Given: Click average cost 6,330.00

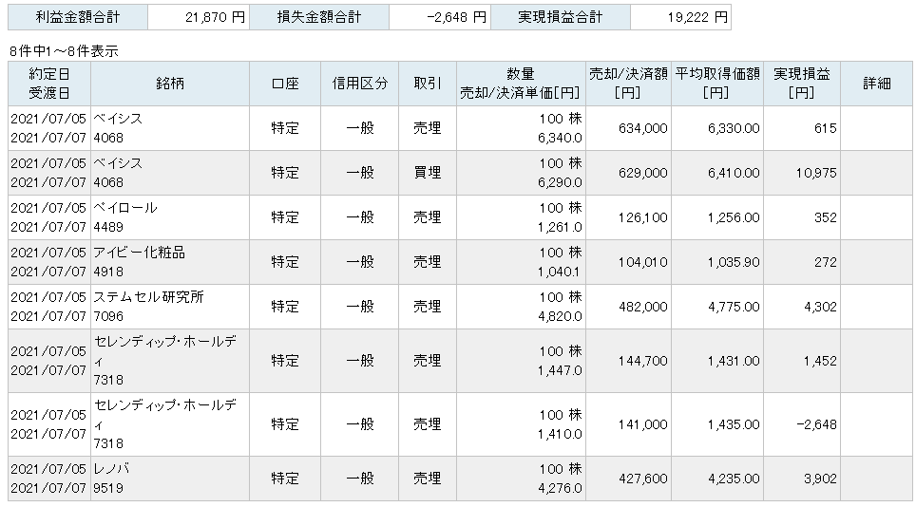Looking at the screenshot, I should click(717, 128).
